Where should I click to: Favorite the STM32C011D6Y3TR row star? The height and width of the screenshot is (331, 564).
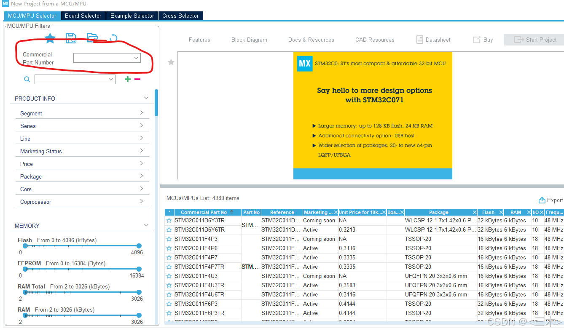point(169,220)
